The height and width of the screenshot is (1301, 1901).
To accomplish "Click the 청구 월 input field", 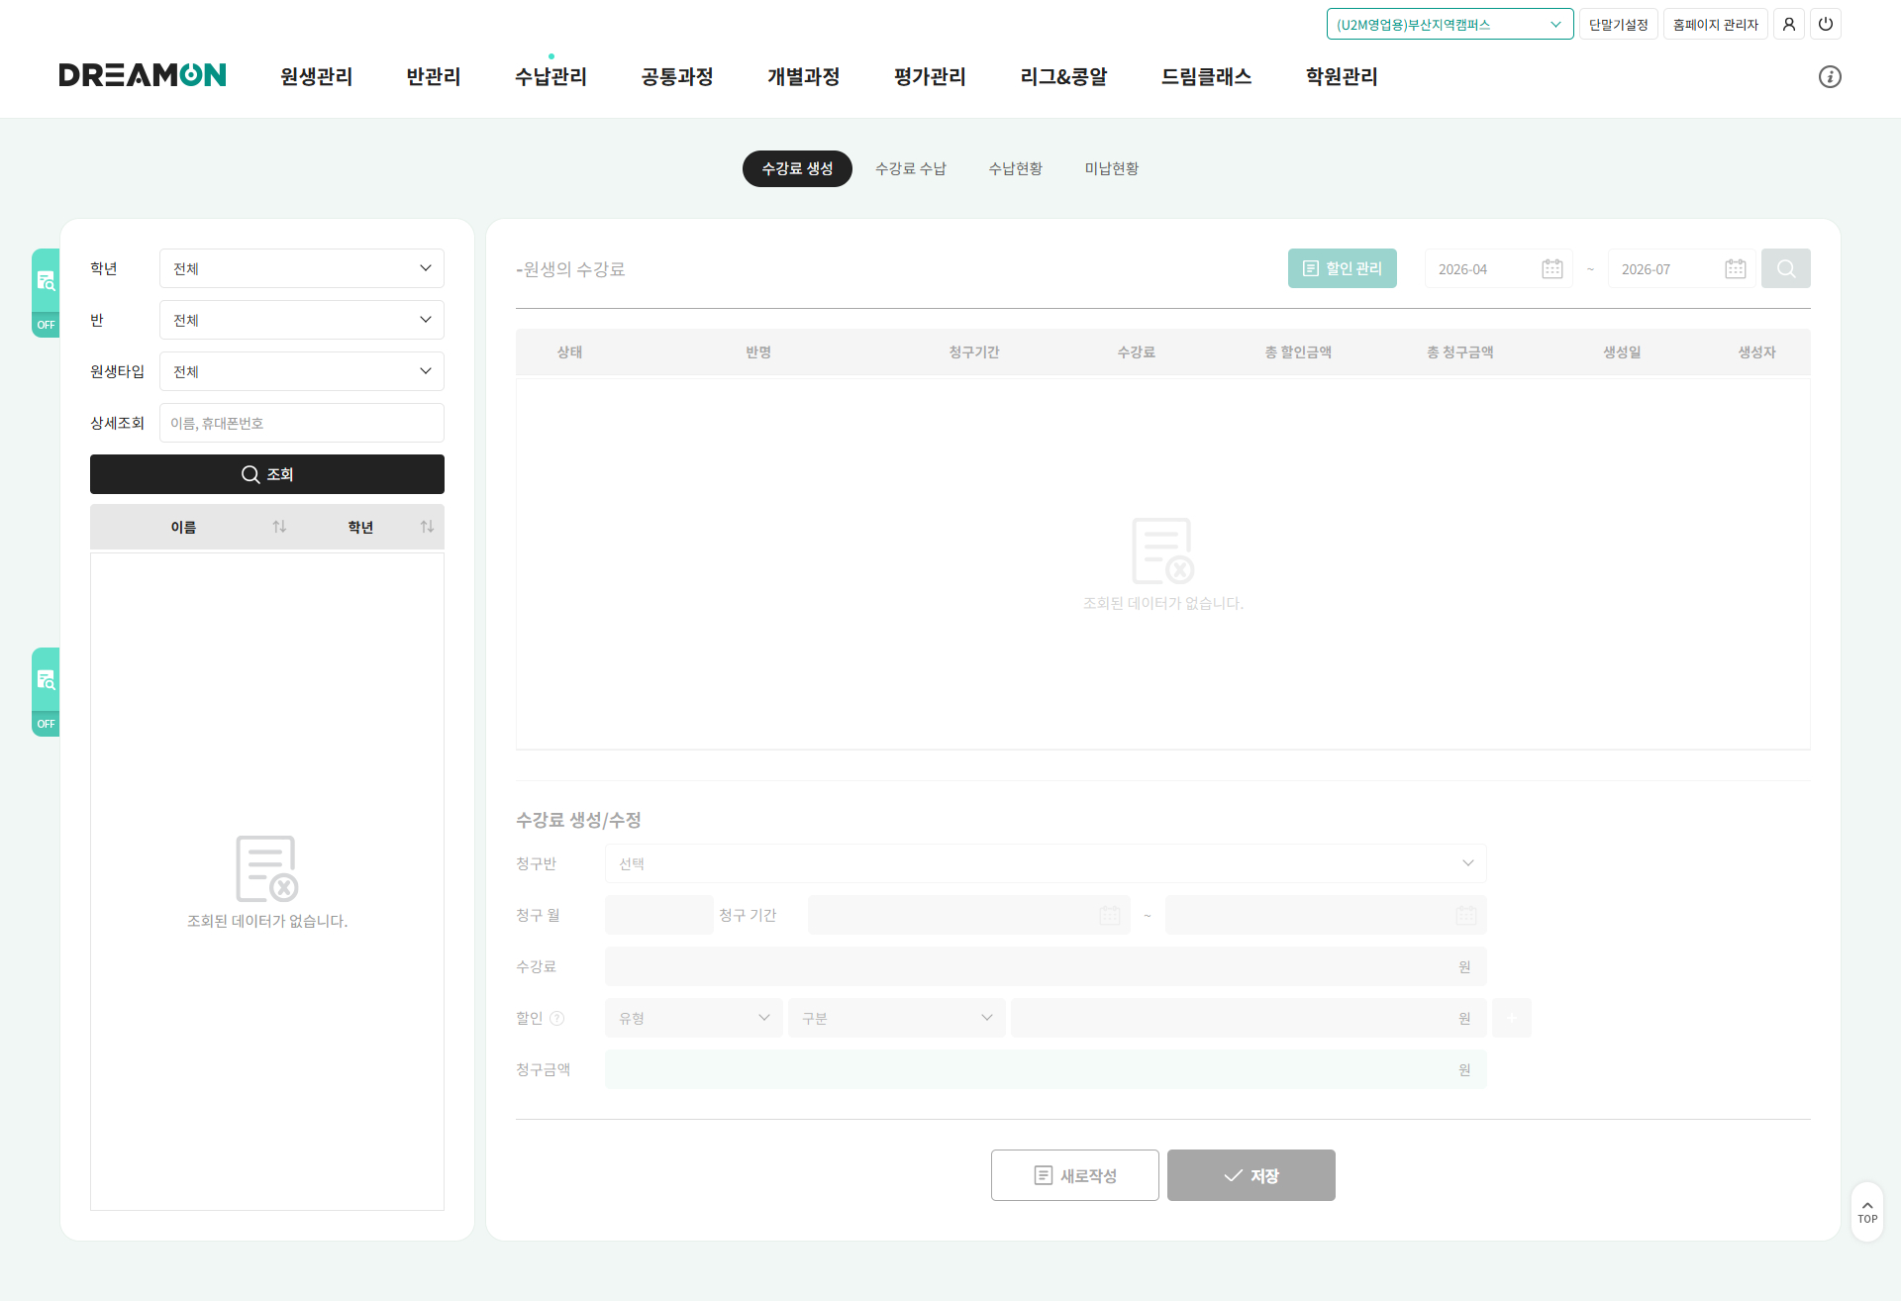I will (x=659, y=915).
